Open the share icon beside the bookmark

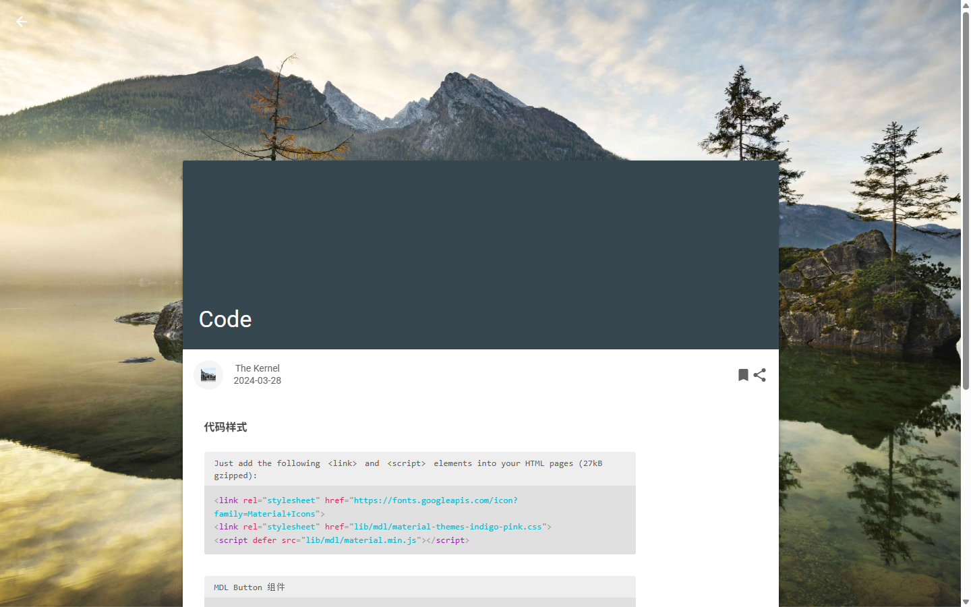760,375
